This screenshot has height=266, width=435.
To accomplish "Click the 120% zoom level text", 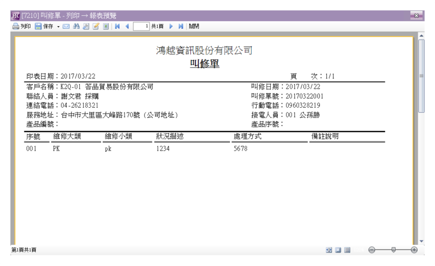I will pos(359,250).
